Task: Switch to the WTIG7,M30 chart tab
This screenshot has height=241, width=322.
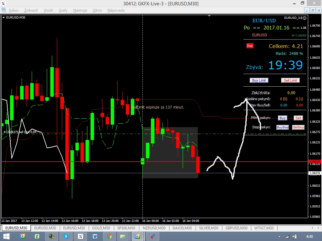Action: click(x=264, y=228)
